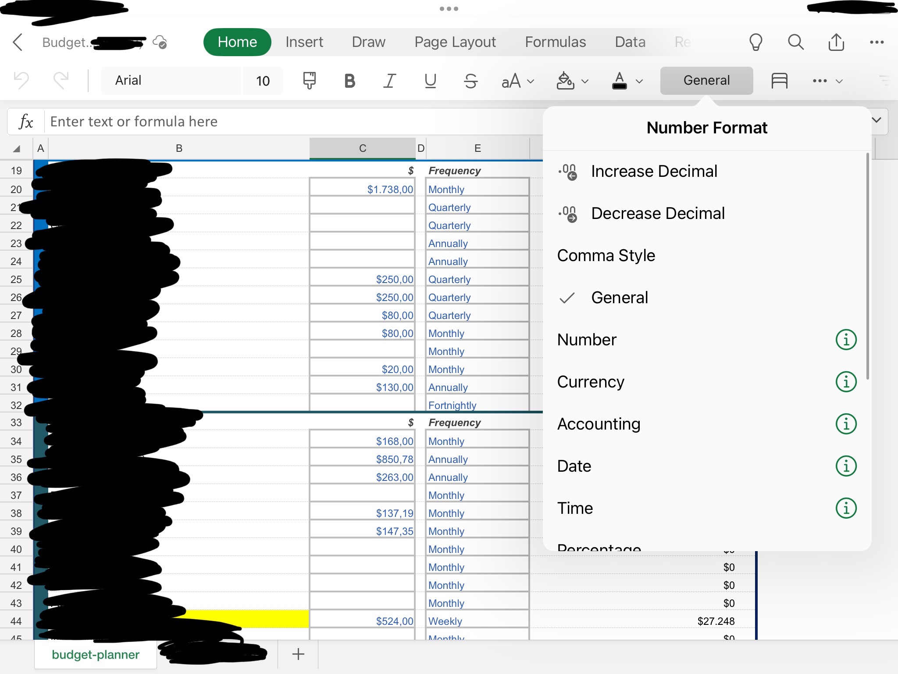Select the General number format option
The width and height of the screenshot is (898, 674).
619,298
